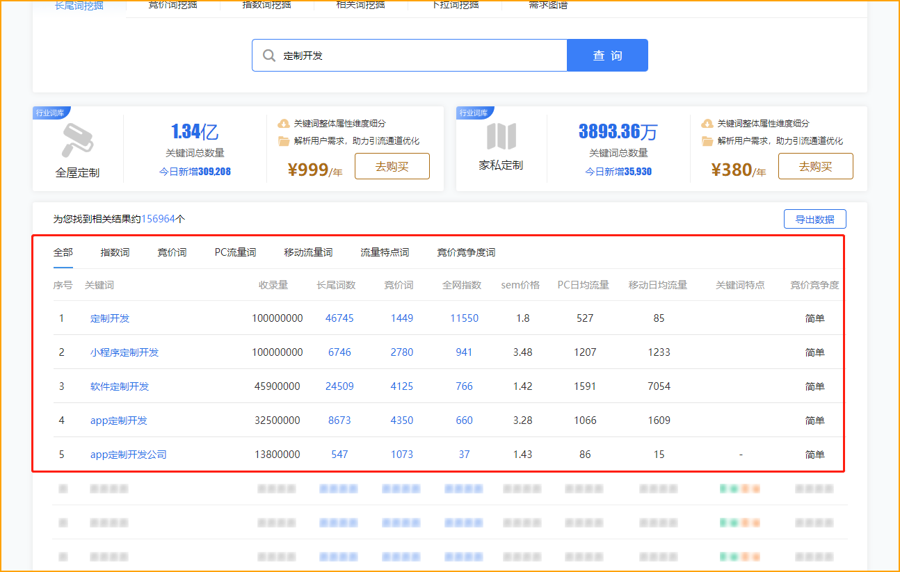Click the 家私定制 panel icon
The width and height of the screenshot is (900, 572).
501,136
